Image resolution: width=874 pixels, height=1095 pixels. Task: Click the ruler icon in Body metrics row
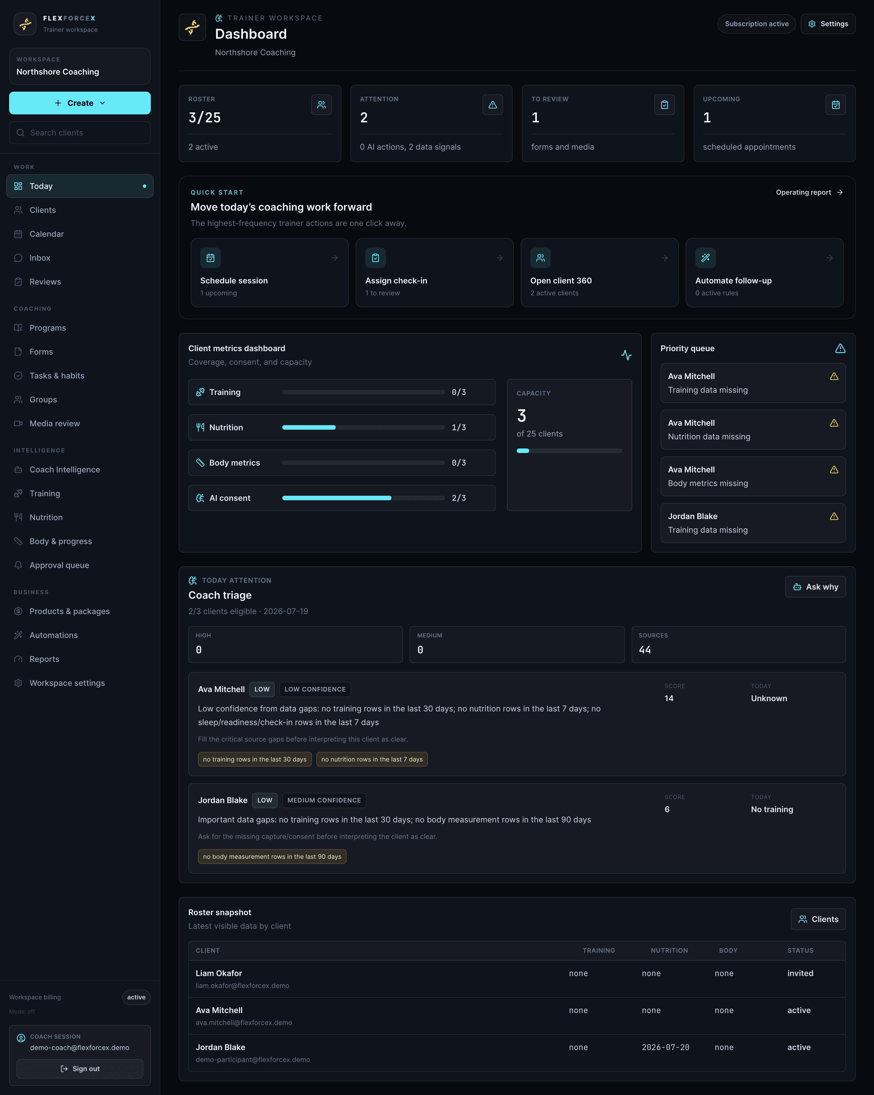200,463
